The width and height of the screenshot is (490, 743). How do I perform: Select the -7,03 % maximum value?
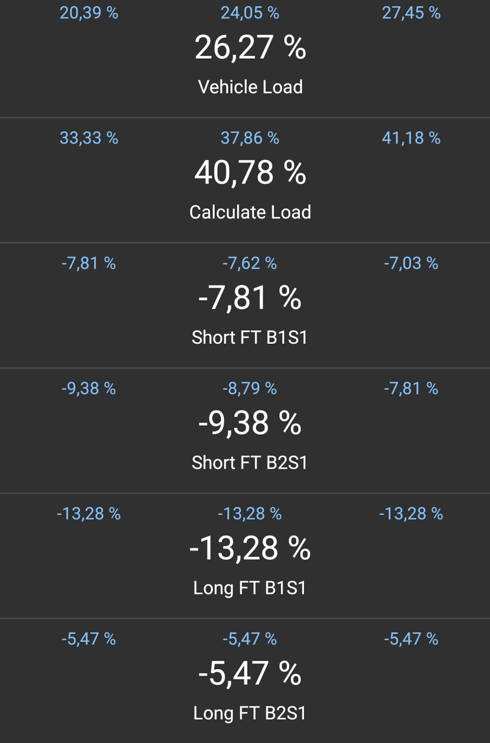[x=411, y=263]
